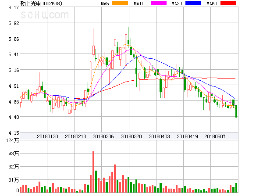Click the red MA60 legend swatch
Image resolution: width=263 pixels, height=193 pixels.
click(228, 3)
